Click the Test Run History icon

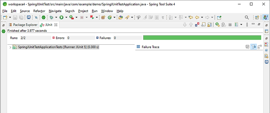pos(236,25)
